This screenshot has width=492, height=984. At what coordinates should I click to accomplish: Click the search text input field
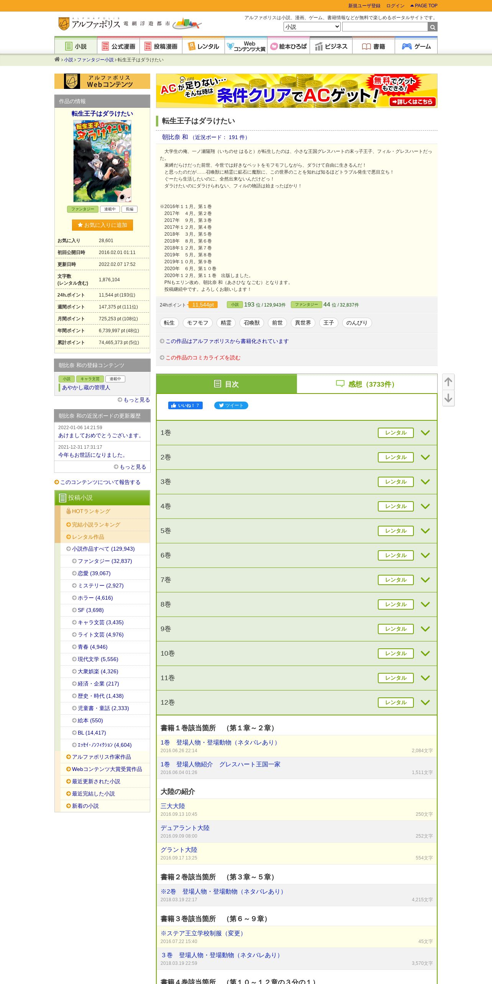(385, 27)
